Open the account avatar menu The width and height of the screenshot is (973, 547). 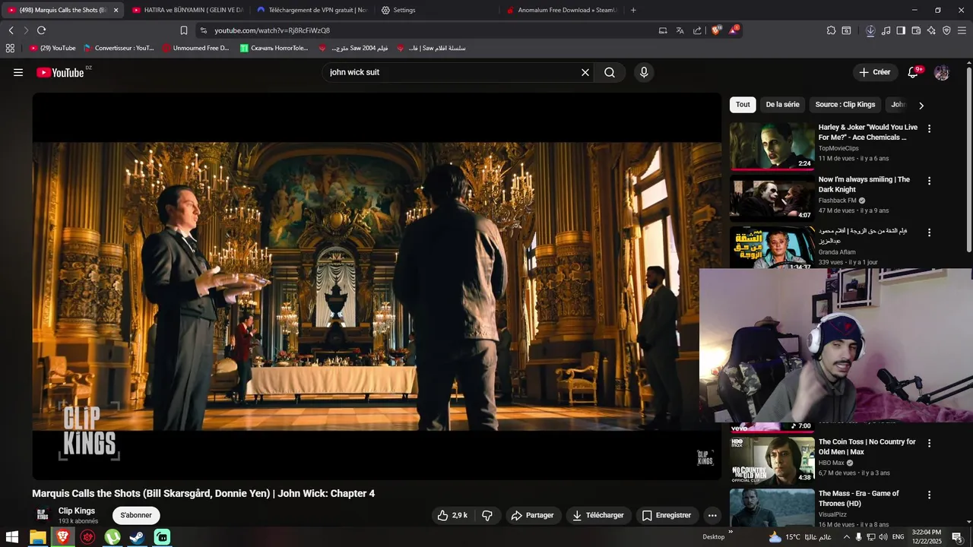942,72
